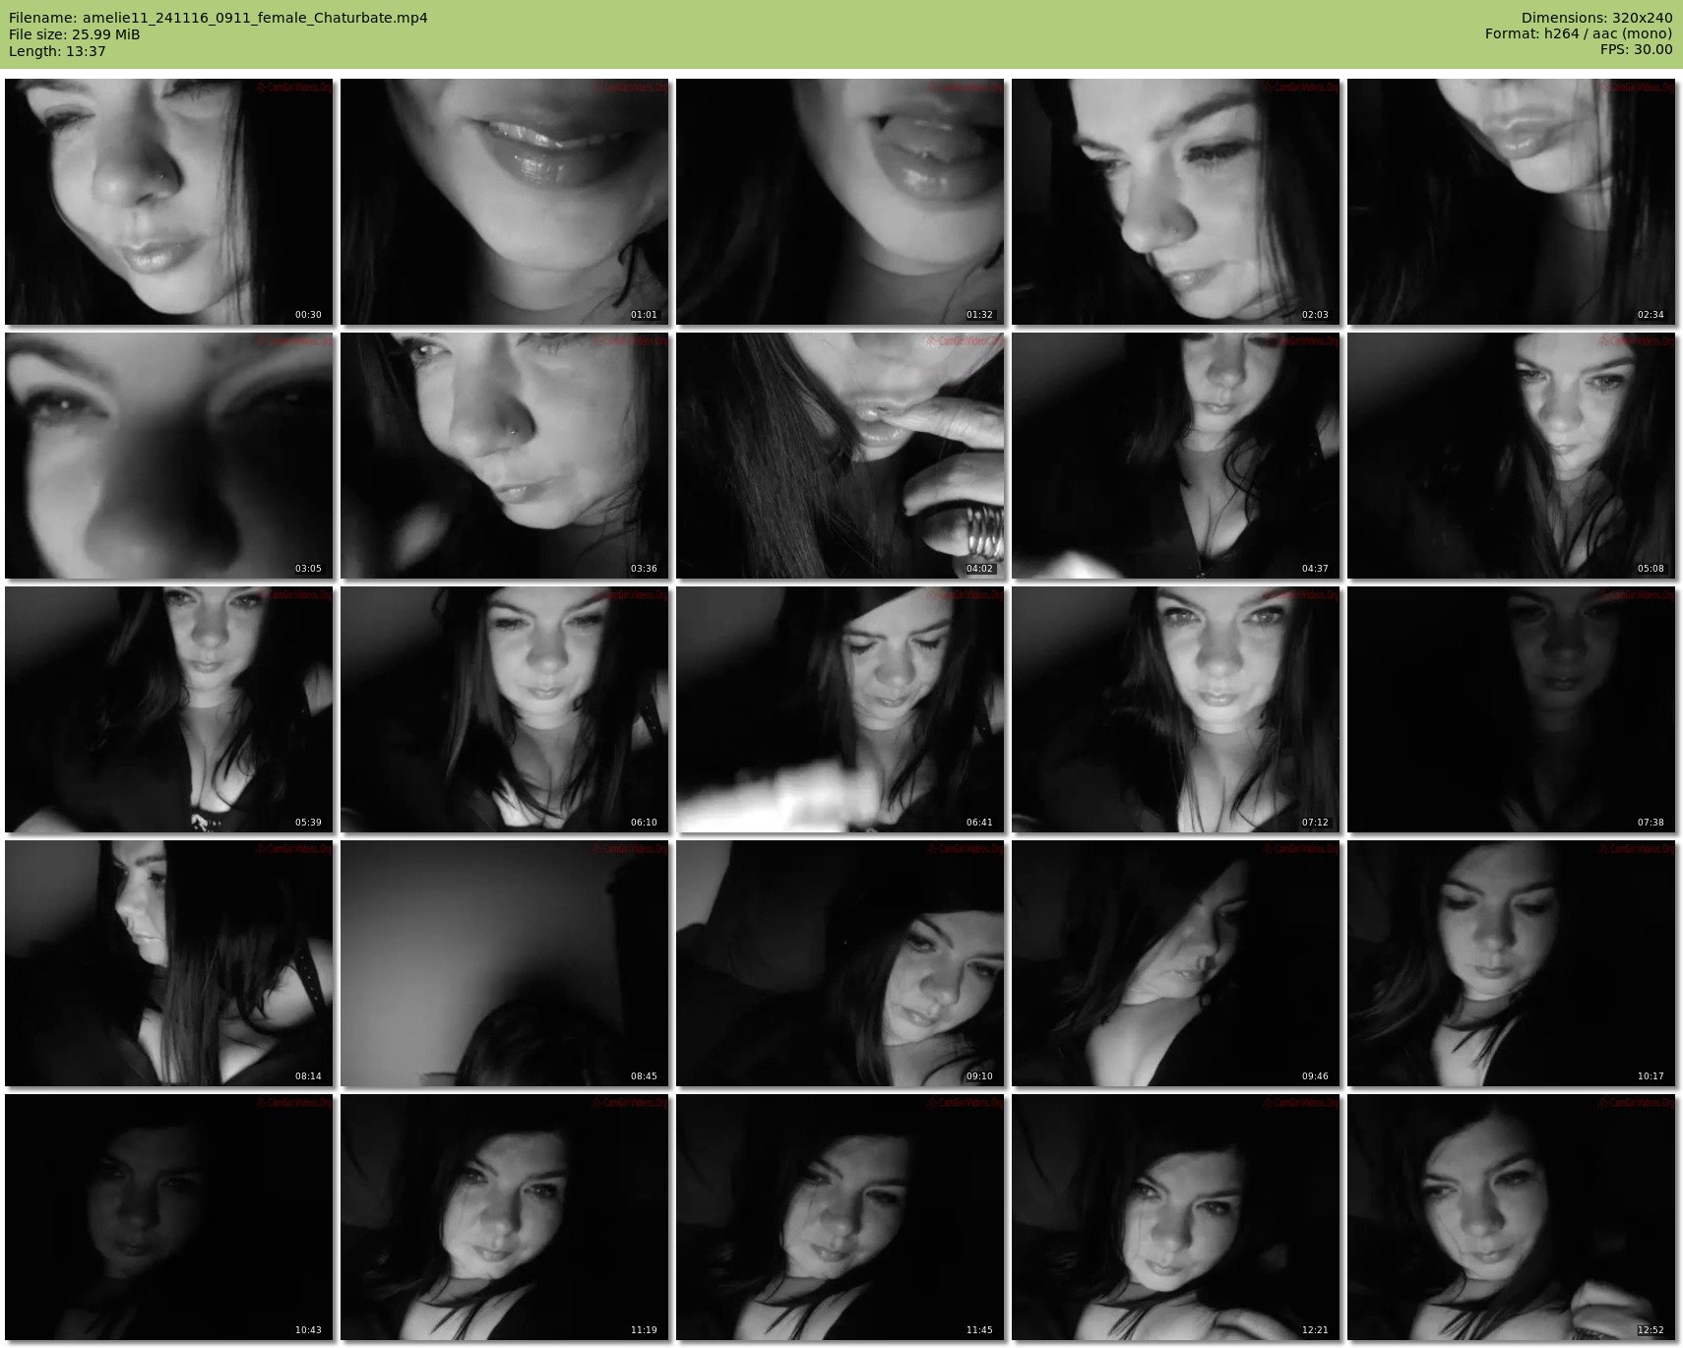Click the Dimensions 320x240 label

click(1596, 18)
